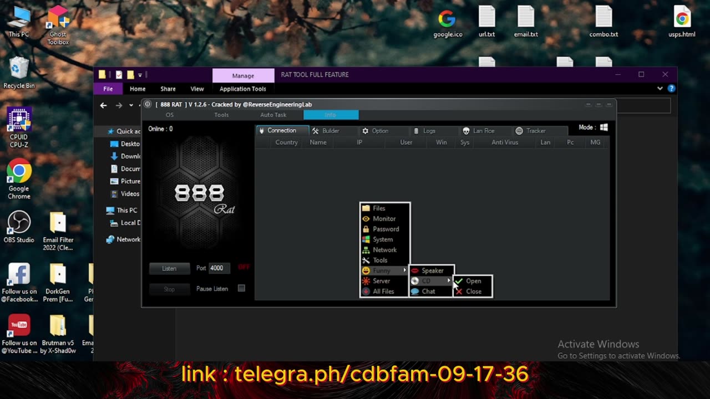Viewport: 710px width, 399px height.
Task: Select Server in the context menu
Action: pyautogui.click(x=384, y=281)
